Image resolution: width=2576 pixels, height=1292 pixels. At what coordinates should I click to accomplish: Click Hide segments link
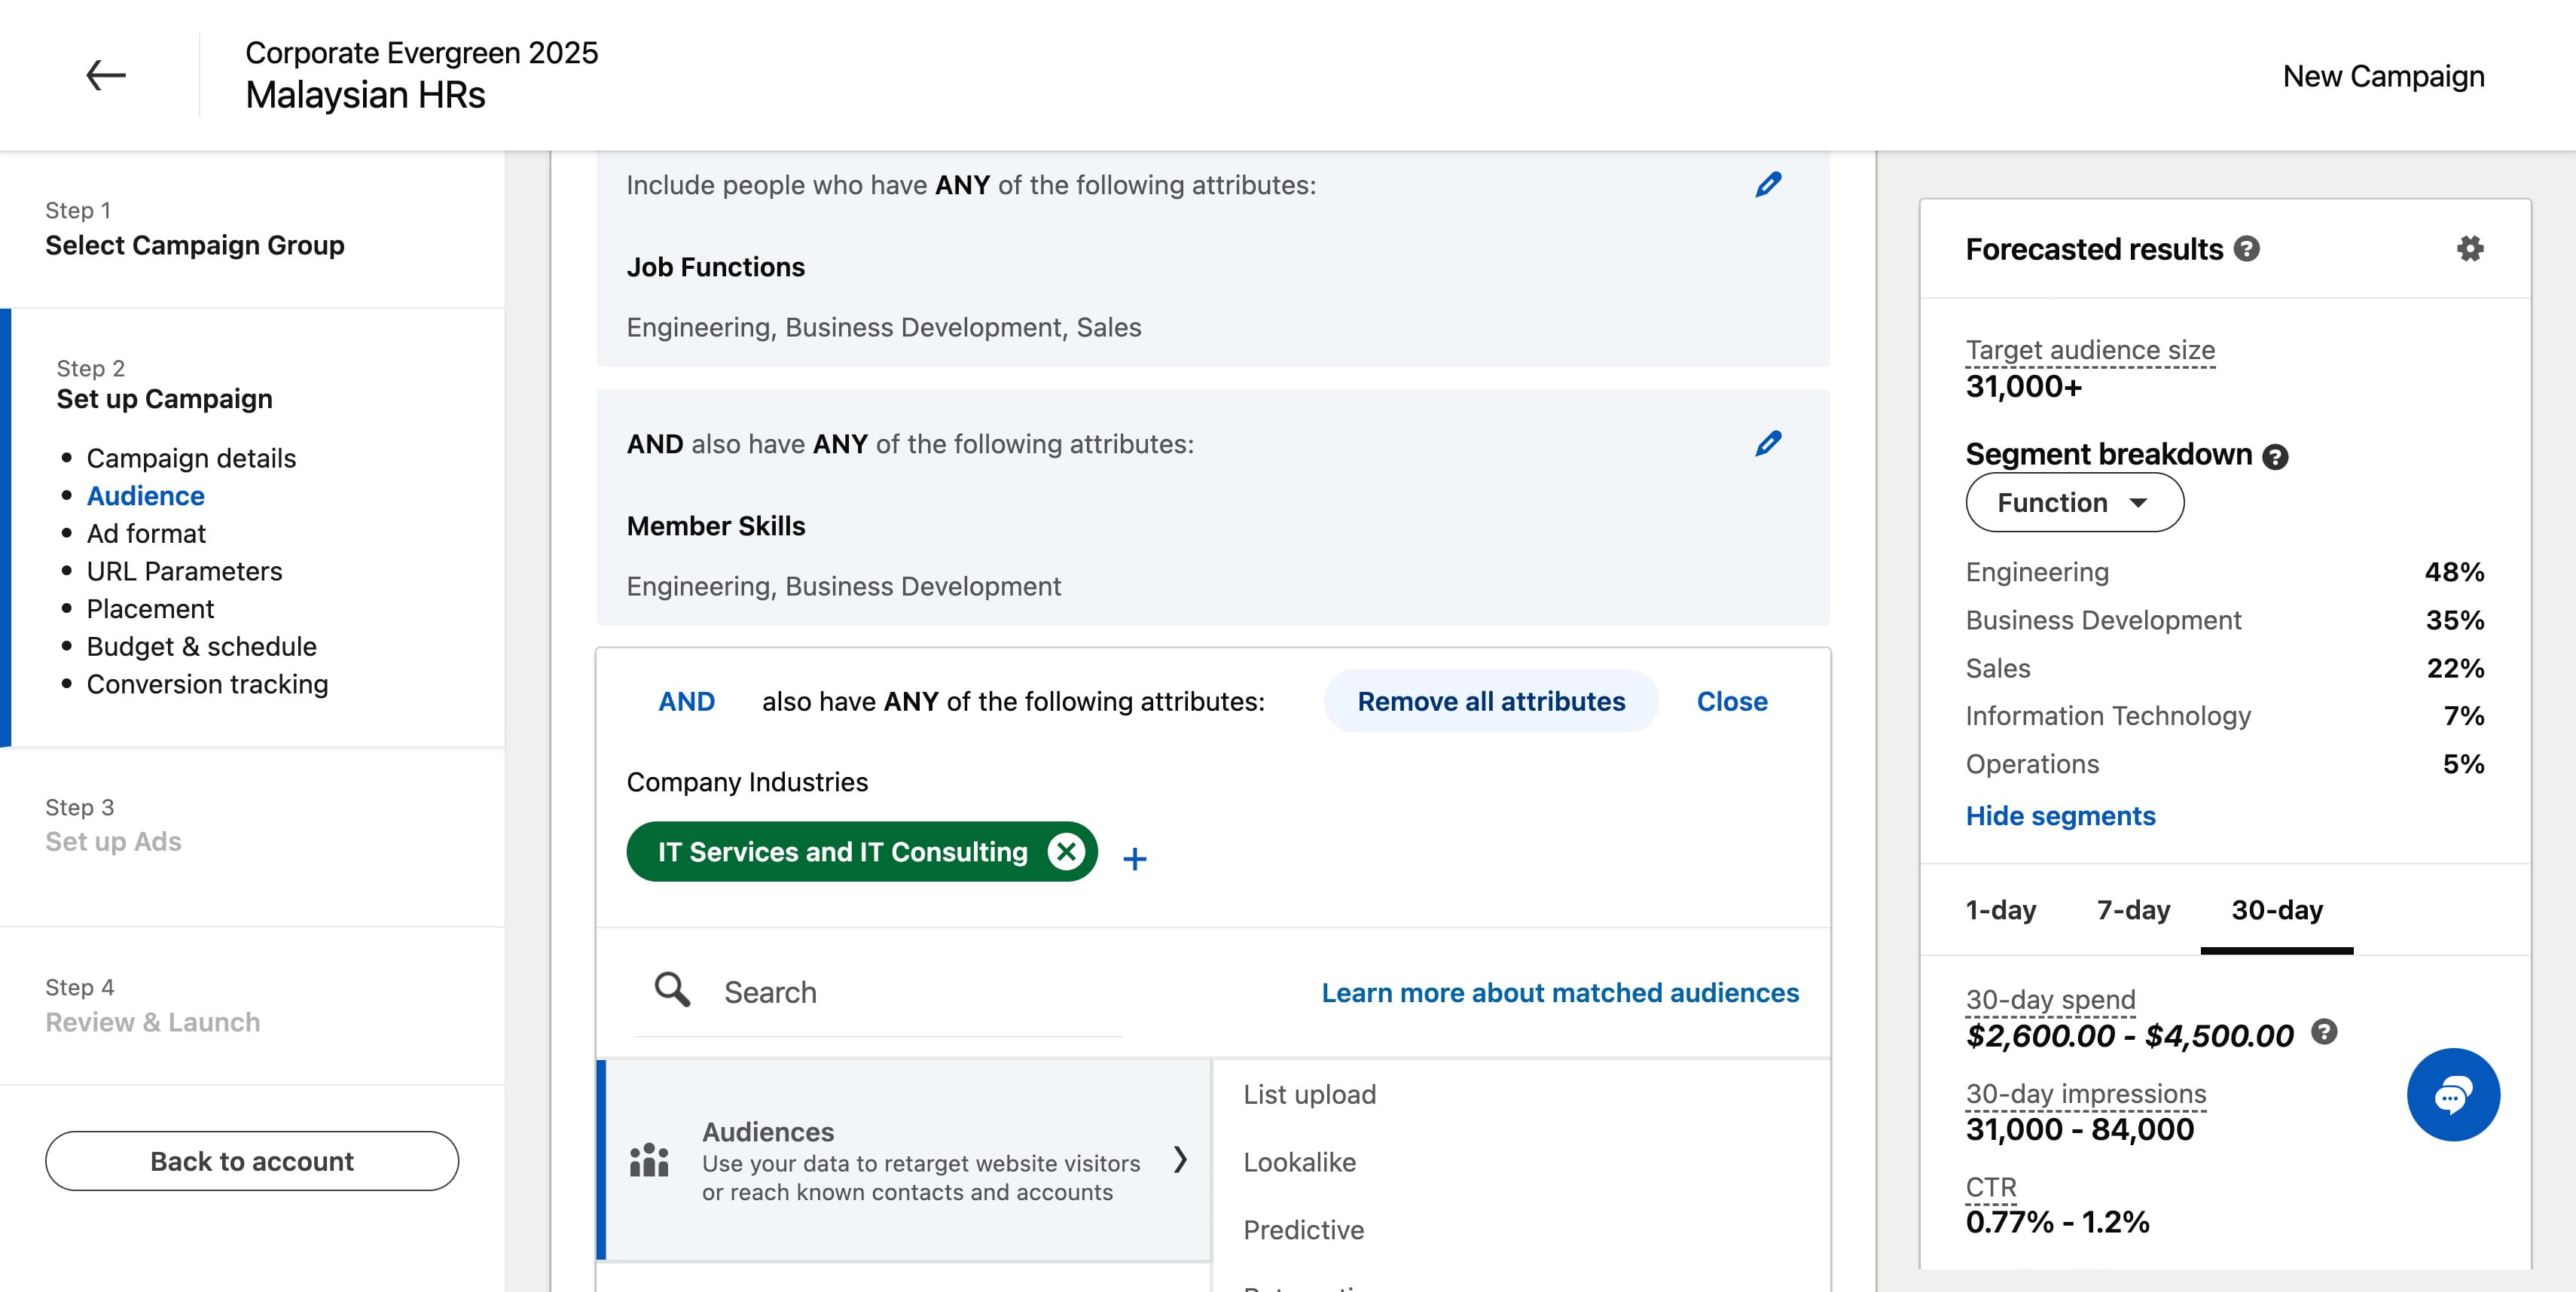tap(2060, 815)
